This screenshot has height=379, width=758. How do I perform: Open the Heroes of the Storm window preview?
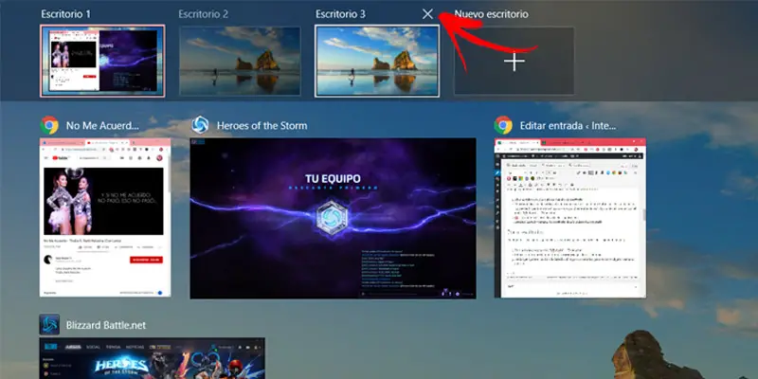(x=334, y=219)
